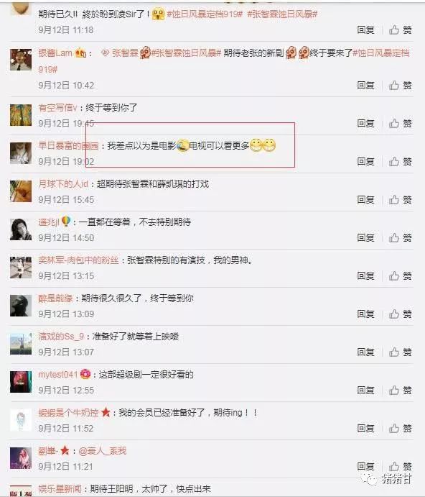Click 回复 on the 19:02 comment
This screenshot has width=425, height=497.
click(x=365, y=161)
